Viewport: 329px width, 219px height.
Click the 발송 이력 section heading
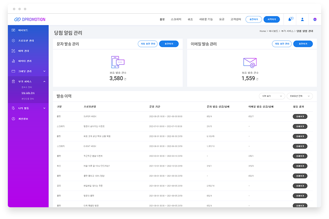64,96
